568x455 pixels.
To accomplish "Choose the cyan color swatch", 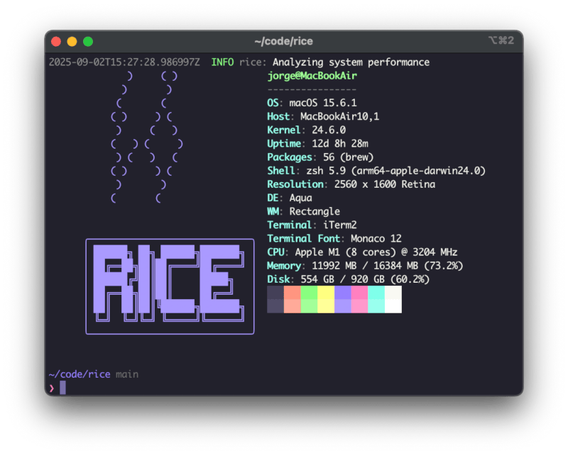I will point(376,299).
